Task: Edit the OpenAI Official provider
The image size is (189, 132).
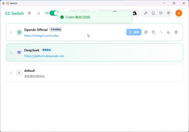Action: tap(146, 32)
